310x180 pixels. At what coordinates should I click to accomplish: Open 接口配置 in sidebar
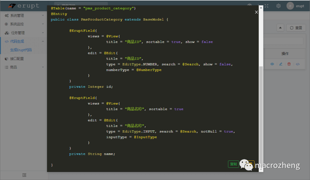pos(24,59)
